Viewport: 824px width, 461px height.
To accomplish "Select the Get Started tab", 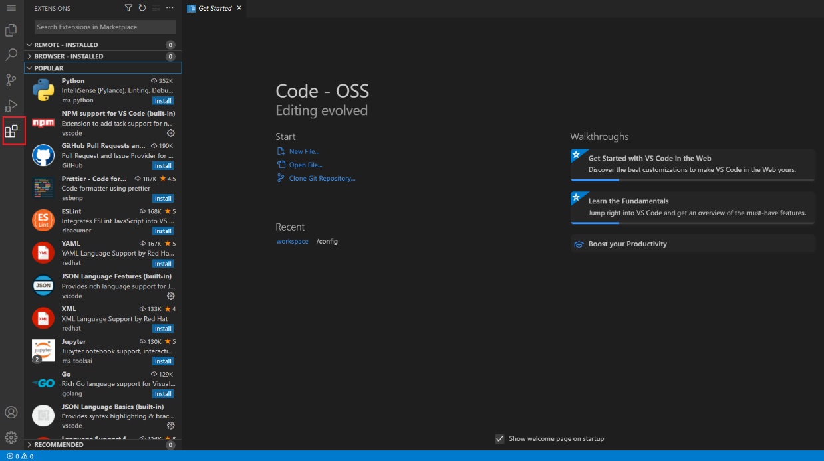I will coord(215,8).
